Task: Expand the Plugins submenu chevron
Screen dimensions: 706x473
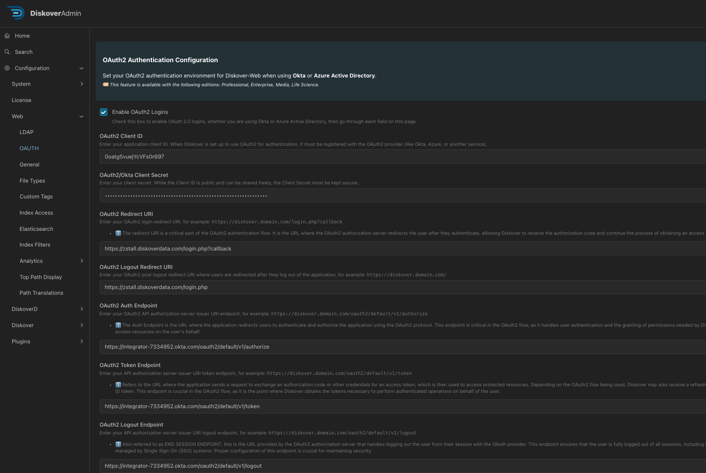Action: tap(82, 341)
